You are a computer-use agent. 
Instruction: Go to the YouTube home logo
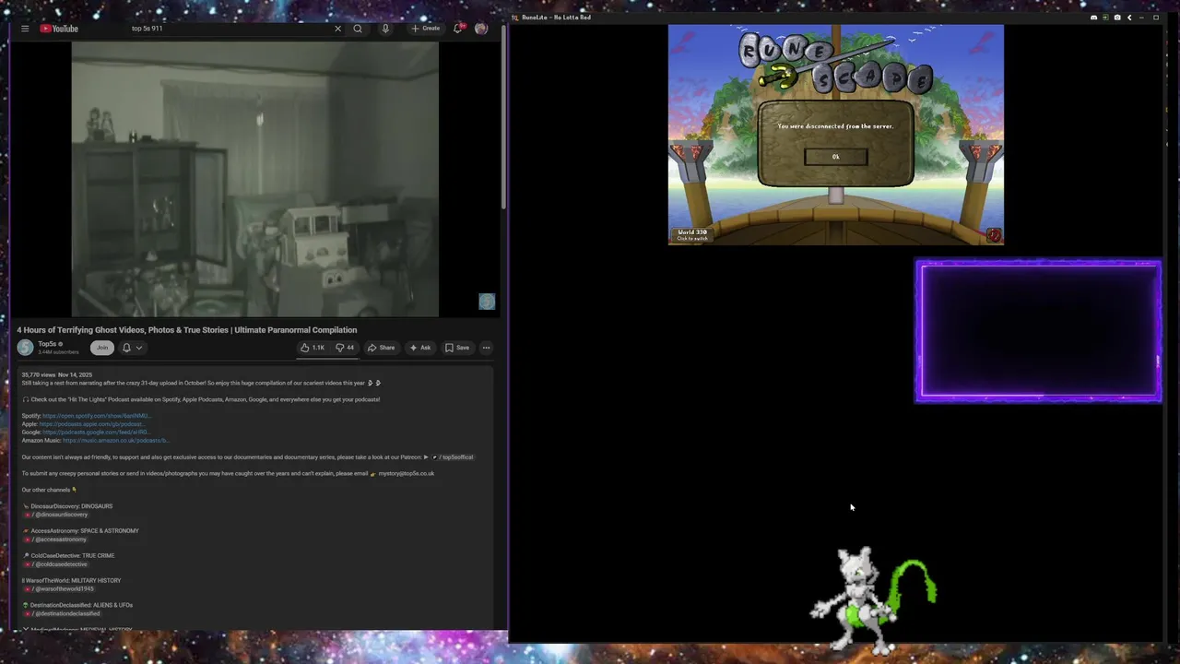(59, 29)
